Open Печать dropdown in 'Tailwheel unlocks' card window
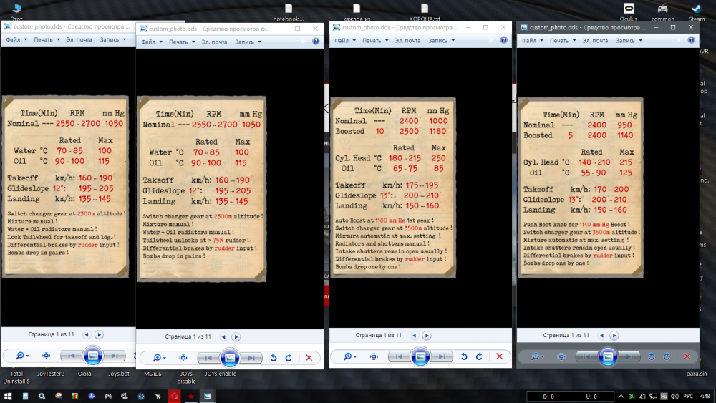The height and width of the screenshot is (403, 716). coord(182,42)
